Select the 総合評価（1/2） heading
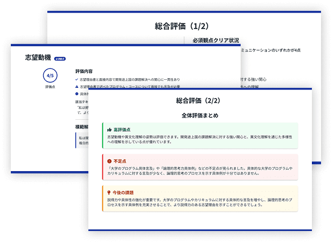Viewport: 333px width, 243px height. 182,26
